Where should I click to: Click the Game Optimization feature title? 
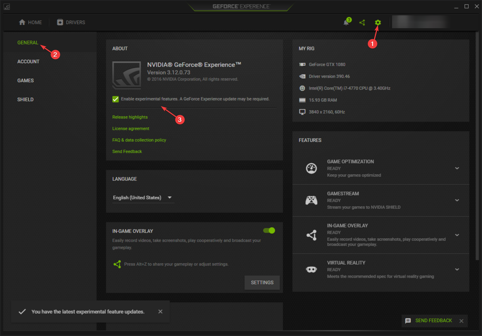click(x=350, y=162)
